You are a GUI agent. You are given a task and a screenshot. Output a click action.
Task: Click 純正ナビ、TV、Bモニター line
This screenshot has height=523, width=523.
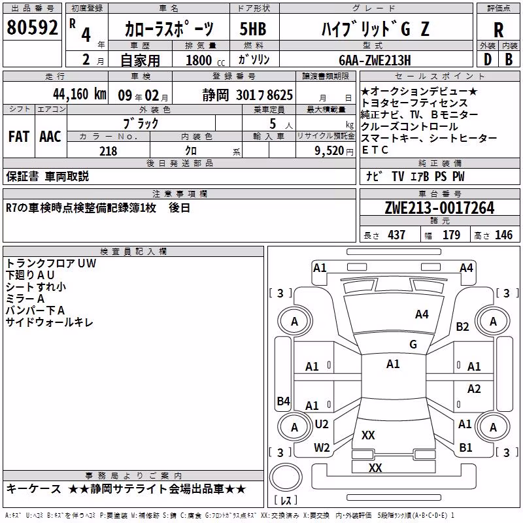pos(420,114)
